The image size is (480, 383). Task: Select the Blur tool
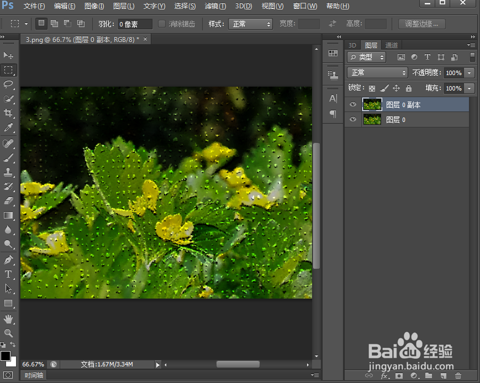(x=8, y=230)
